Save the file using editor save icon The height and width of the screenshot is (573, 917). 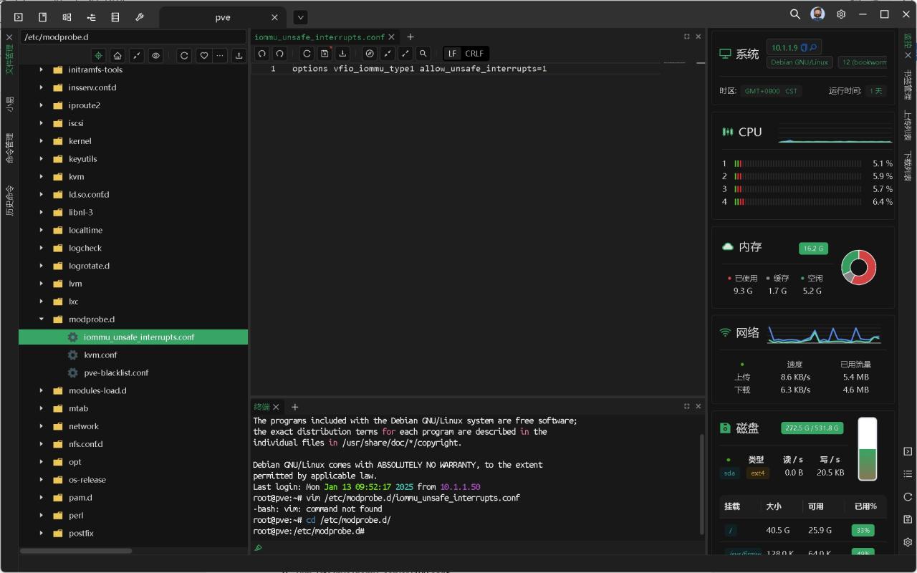pos(325,54)
